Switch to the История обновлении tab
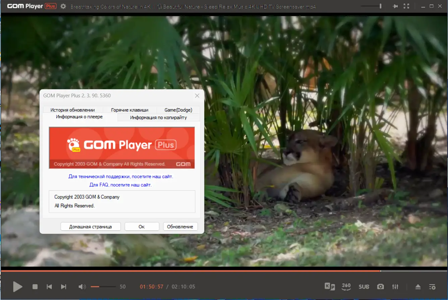Screen dimensions: 448x300 pos(72,110)
